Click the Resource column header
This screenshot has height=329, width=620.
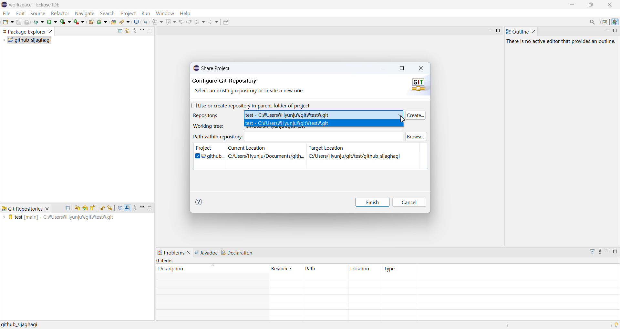(x=286, y=269)
